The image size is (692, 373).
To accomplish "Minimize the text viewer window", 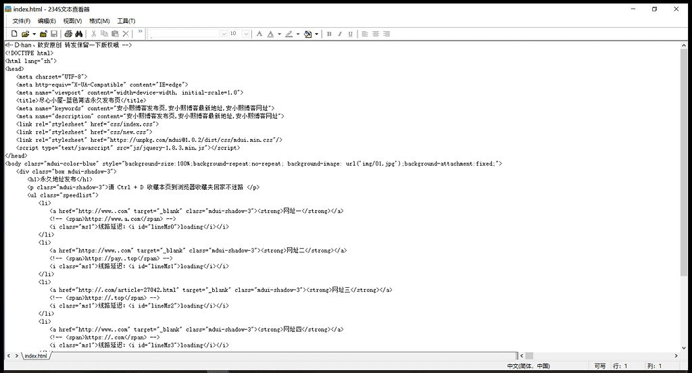I will tap(633, 9).
